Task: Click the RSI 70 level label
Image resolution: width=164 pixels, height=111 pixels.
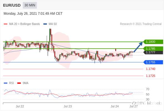Action: click(148, 89)
